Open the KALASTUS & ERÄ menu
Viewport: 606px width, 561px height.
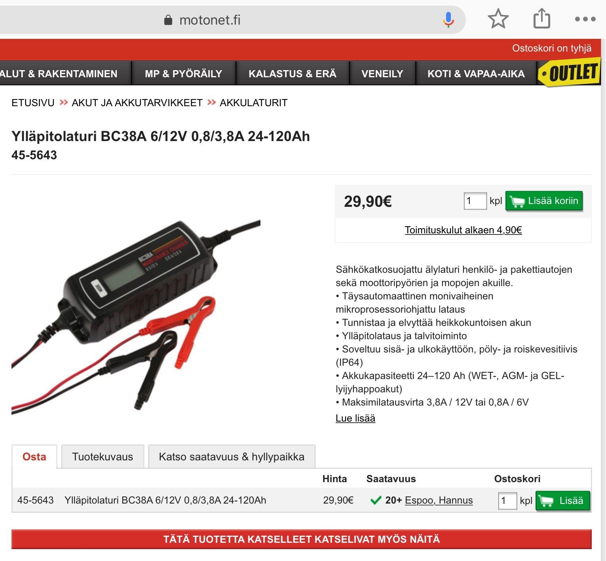293,74
